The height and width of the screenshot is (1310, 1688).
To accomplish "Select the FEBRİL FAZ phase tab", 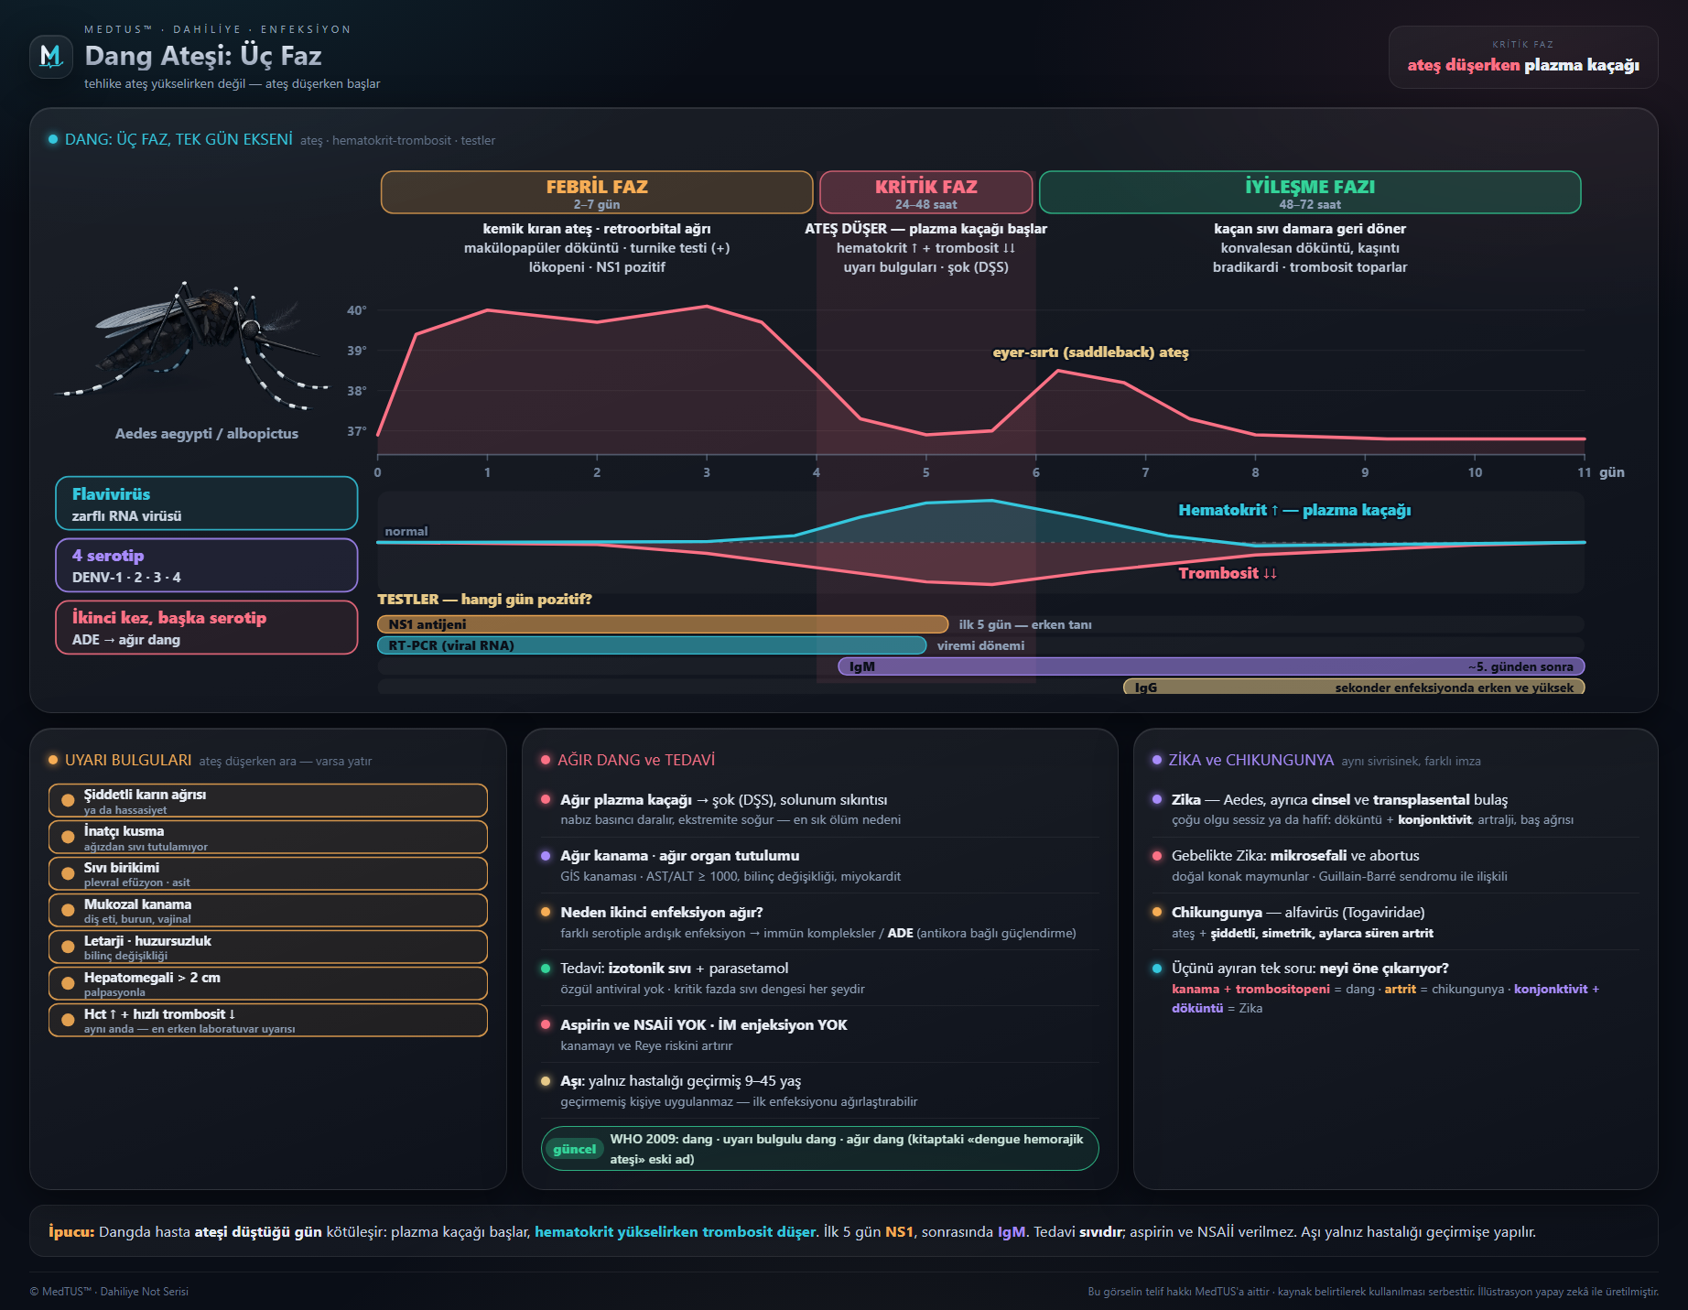I will [597, 192].
